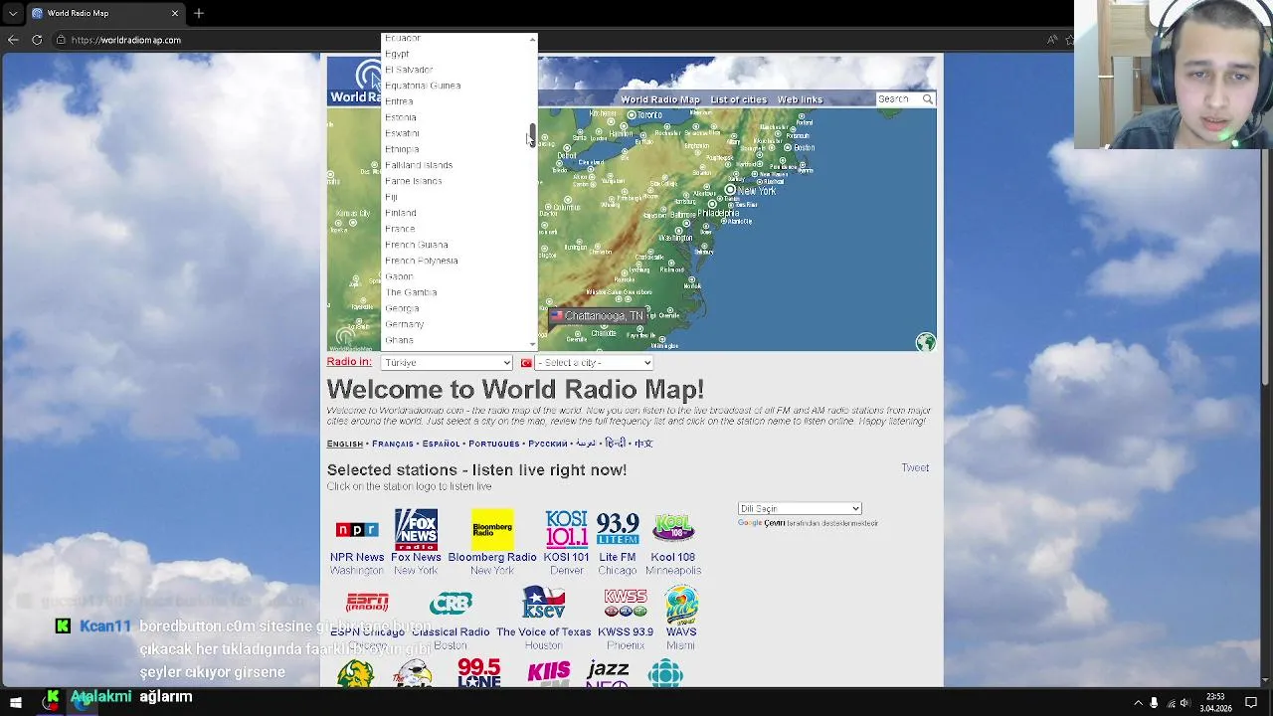Click the Philadelphia label on the map

(x=718, y=213)
